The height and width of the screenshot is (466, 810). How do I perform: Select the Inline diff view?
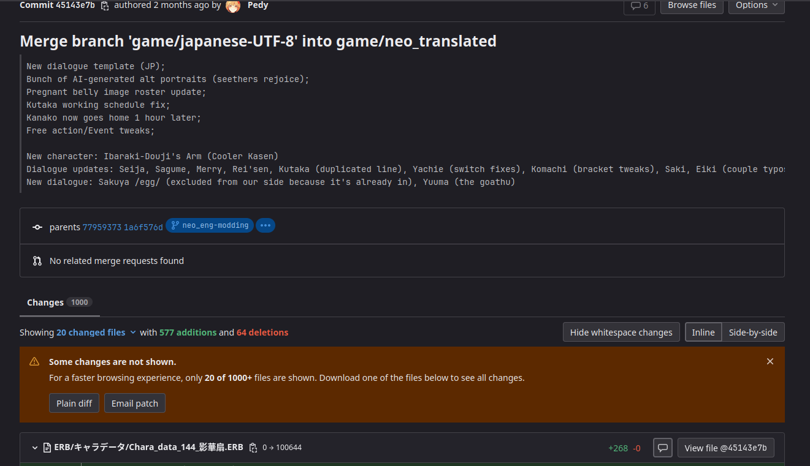[x=703, y=333]
